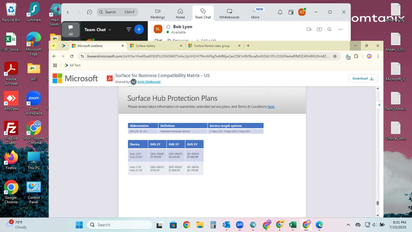412x232 pixels.
Task: Switch to Surface Partner sales group tab
Action: [x=214, y=46]
